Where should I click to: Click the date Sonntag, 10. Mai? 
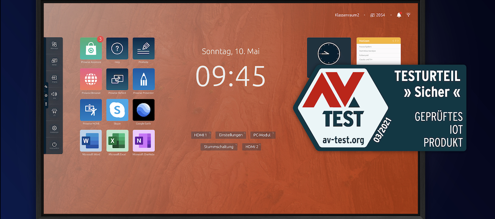(231, 51)
